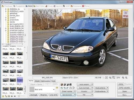Open the arbitrary rotate dial icon
The height and width of the screenshot is (100, 134).
[62, 88]
